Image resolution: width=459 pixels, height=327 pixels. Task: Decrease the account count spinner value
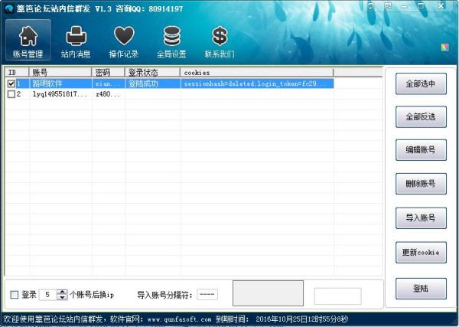coord(63,298)
